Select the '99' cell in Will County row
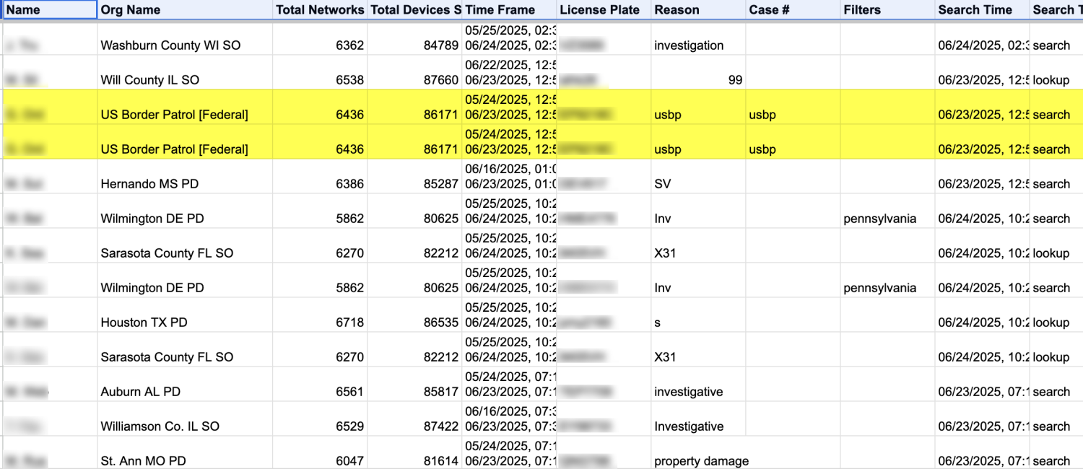Viewport: 1083px width, 469px height. [698, 73]
